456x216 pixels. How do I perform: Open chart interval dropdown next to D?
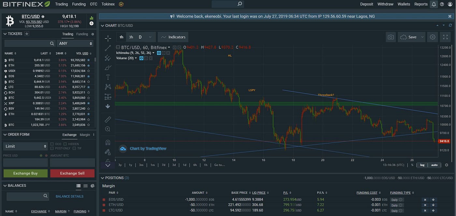150,37
